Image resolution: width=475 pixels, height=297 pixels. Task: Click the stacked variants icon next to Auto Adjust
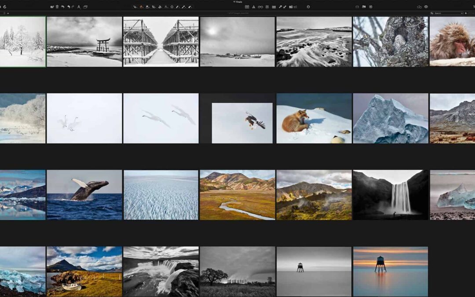(85, 7)
